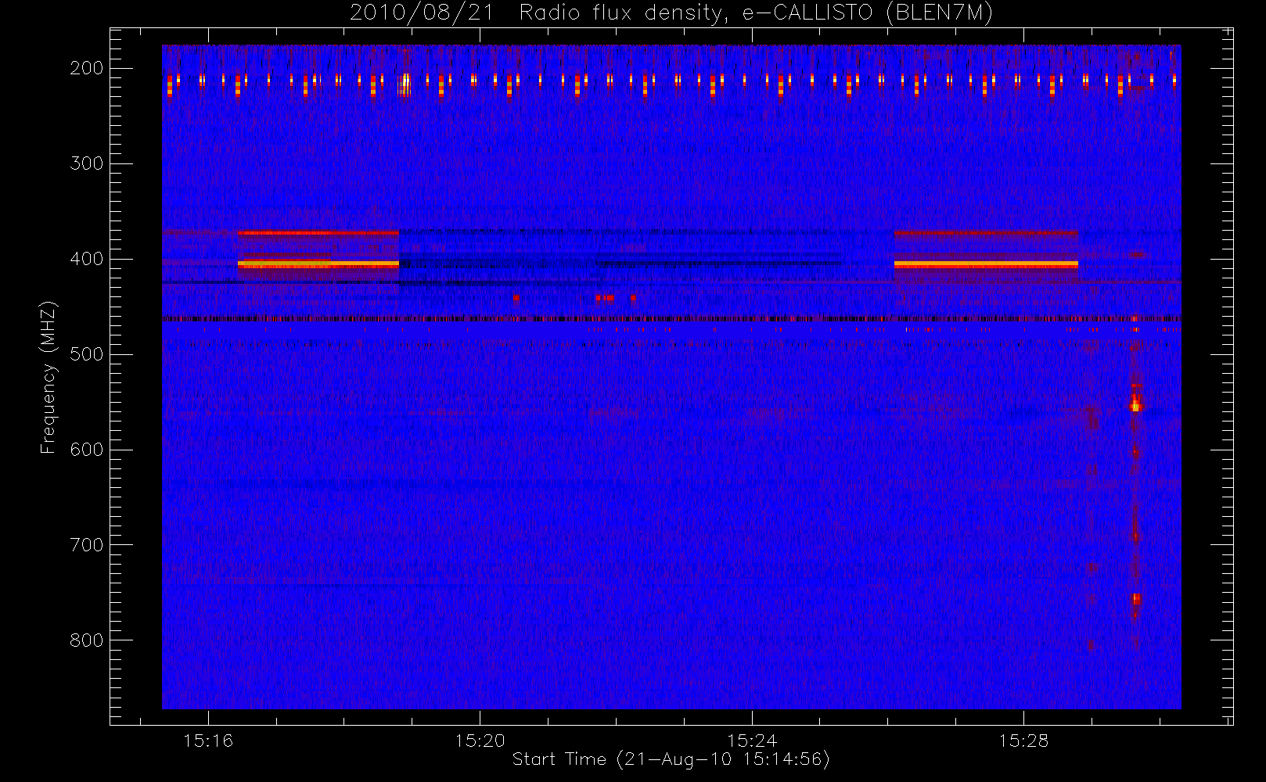Click the 200 frequency tick label

tap(86, 68)
